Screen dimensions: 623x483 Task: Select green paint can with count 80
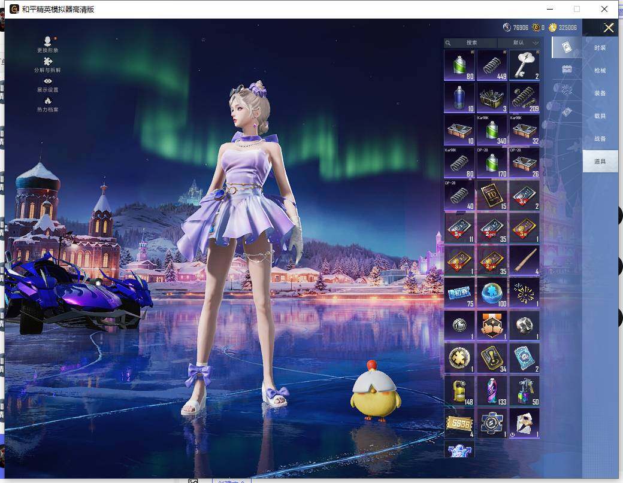tap(459, 65)
